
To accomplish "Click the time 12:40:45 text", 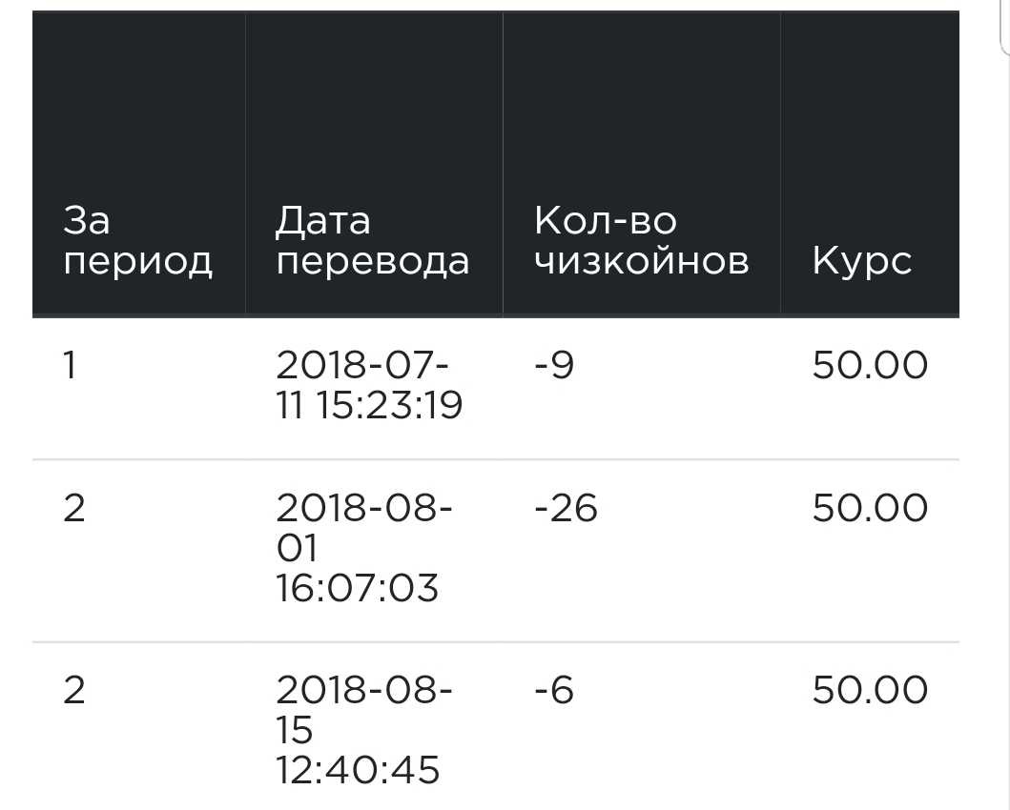I will click(x=358, y=770).
